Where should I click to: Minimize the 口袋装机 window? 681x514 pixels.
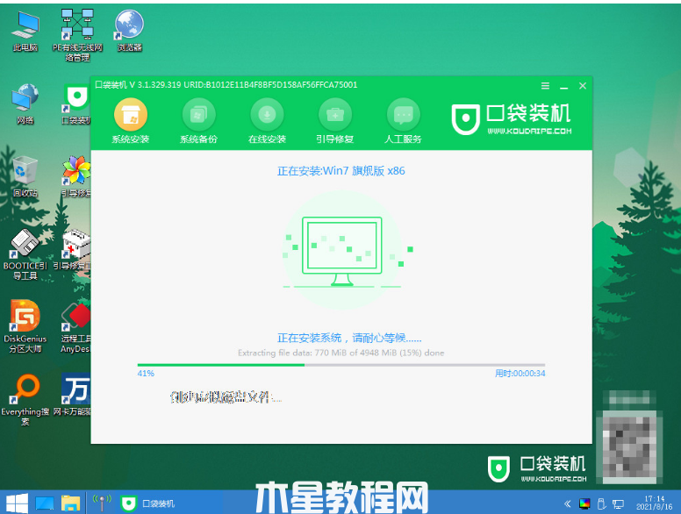click(563, 86)
